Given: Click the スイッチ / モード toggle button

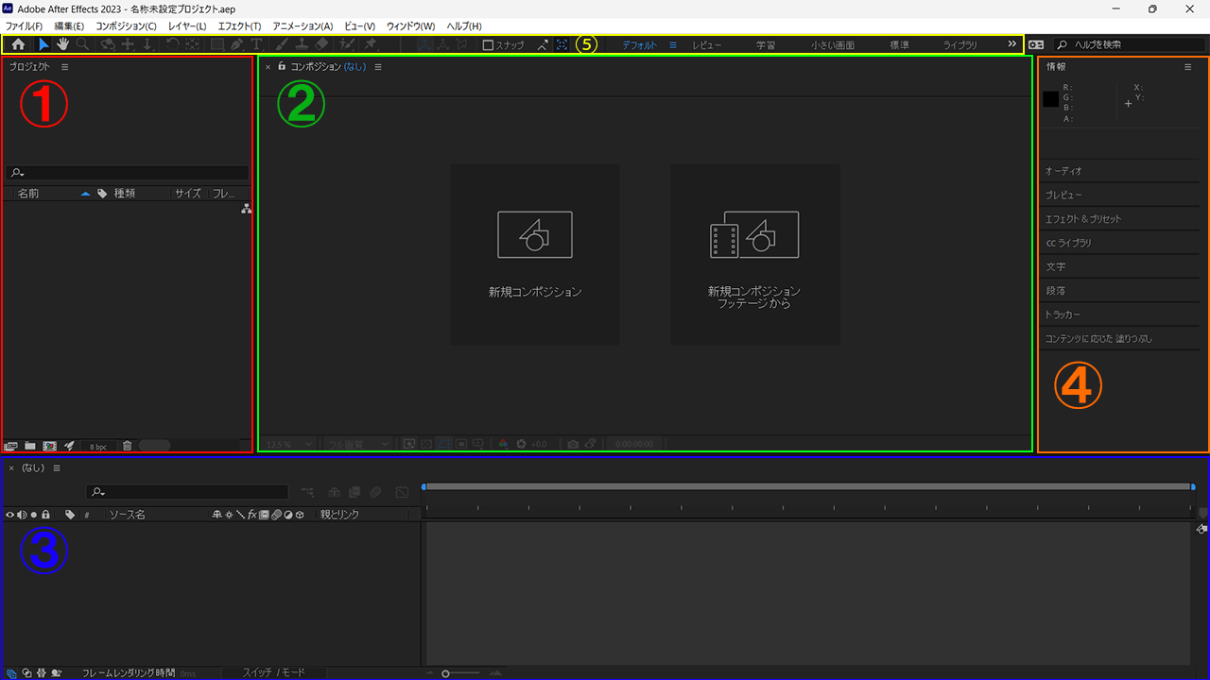Looking at the screenshot, I should (x=274, y=672).
